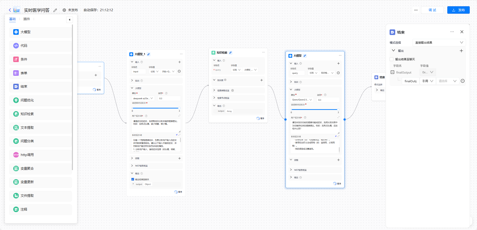The width and height of the screenshot is (477, 230).
Task: Switch to the 插件 tab
Action: 27,19
